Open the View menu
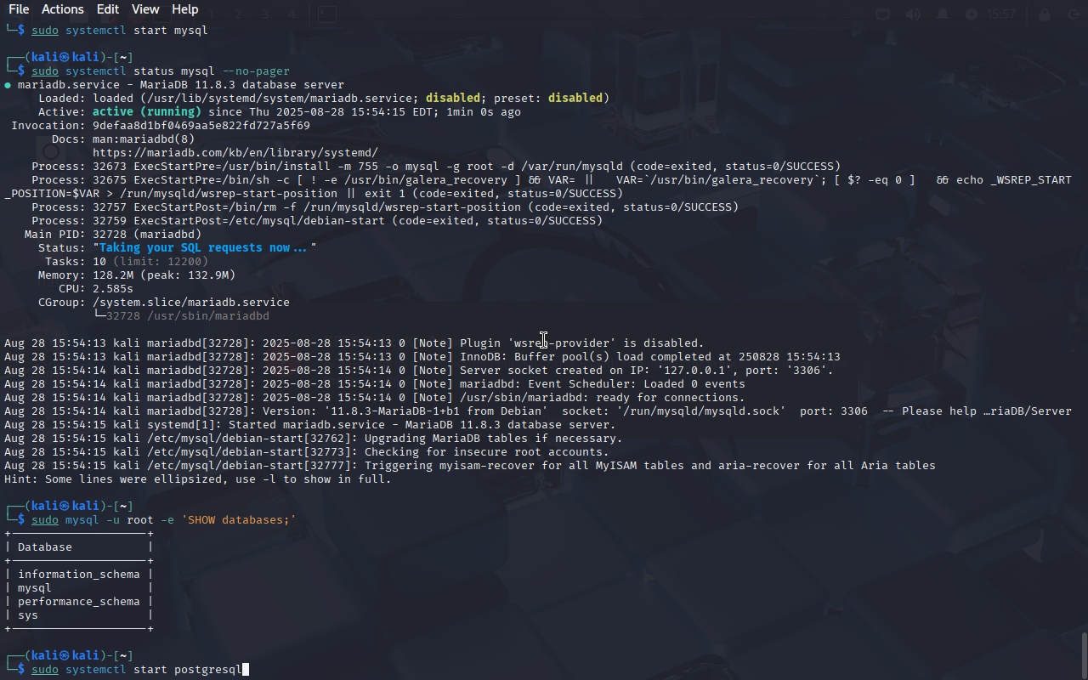Image resolution: width=1088 pixels, height=680 pixels. (145, 9)
